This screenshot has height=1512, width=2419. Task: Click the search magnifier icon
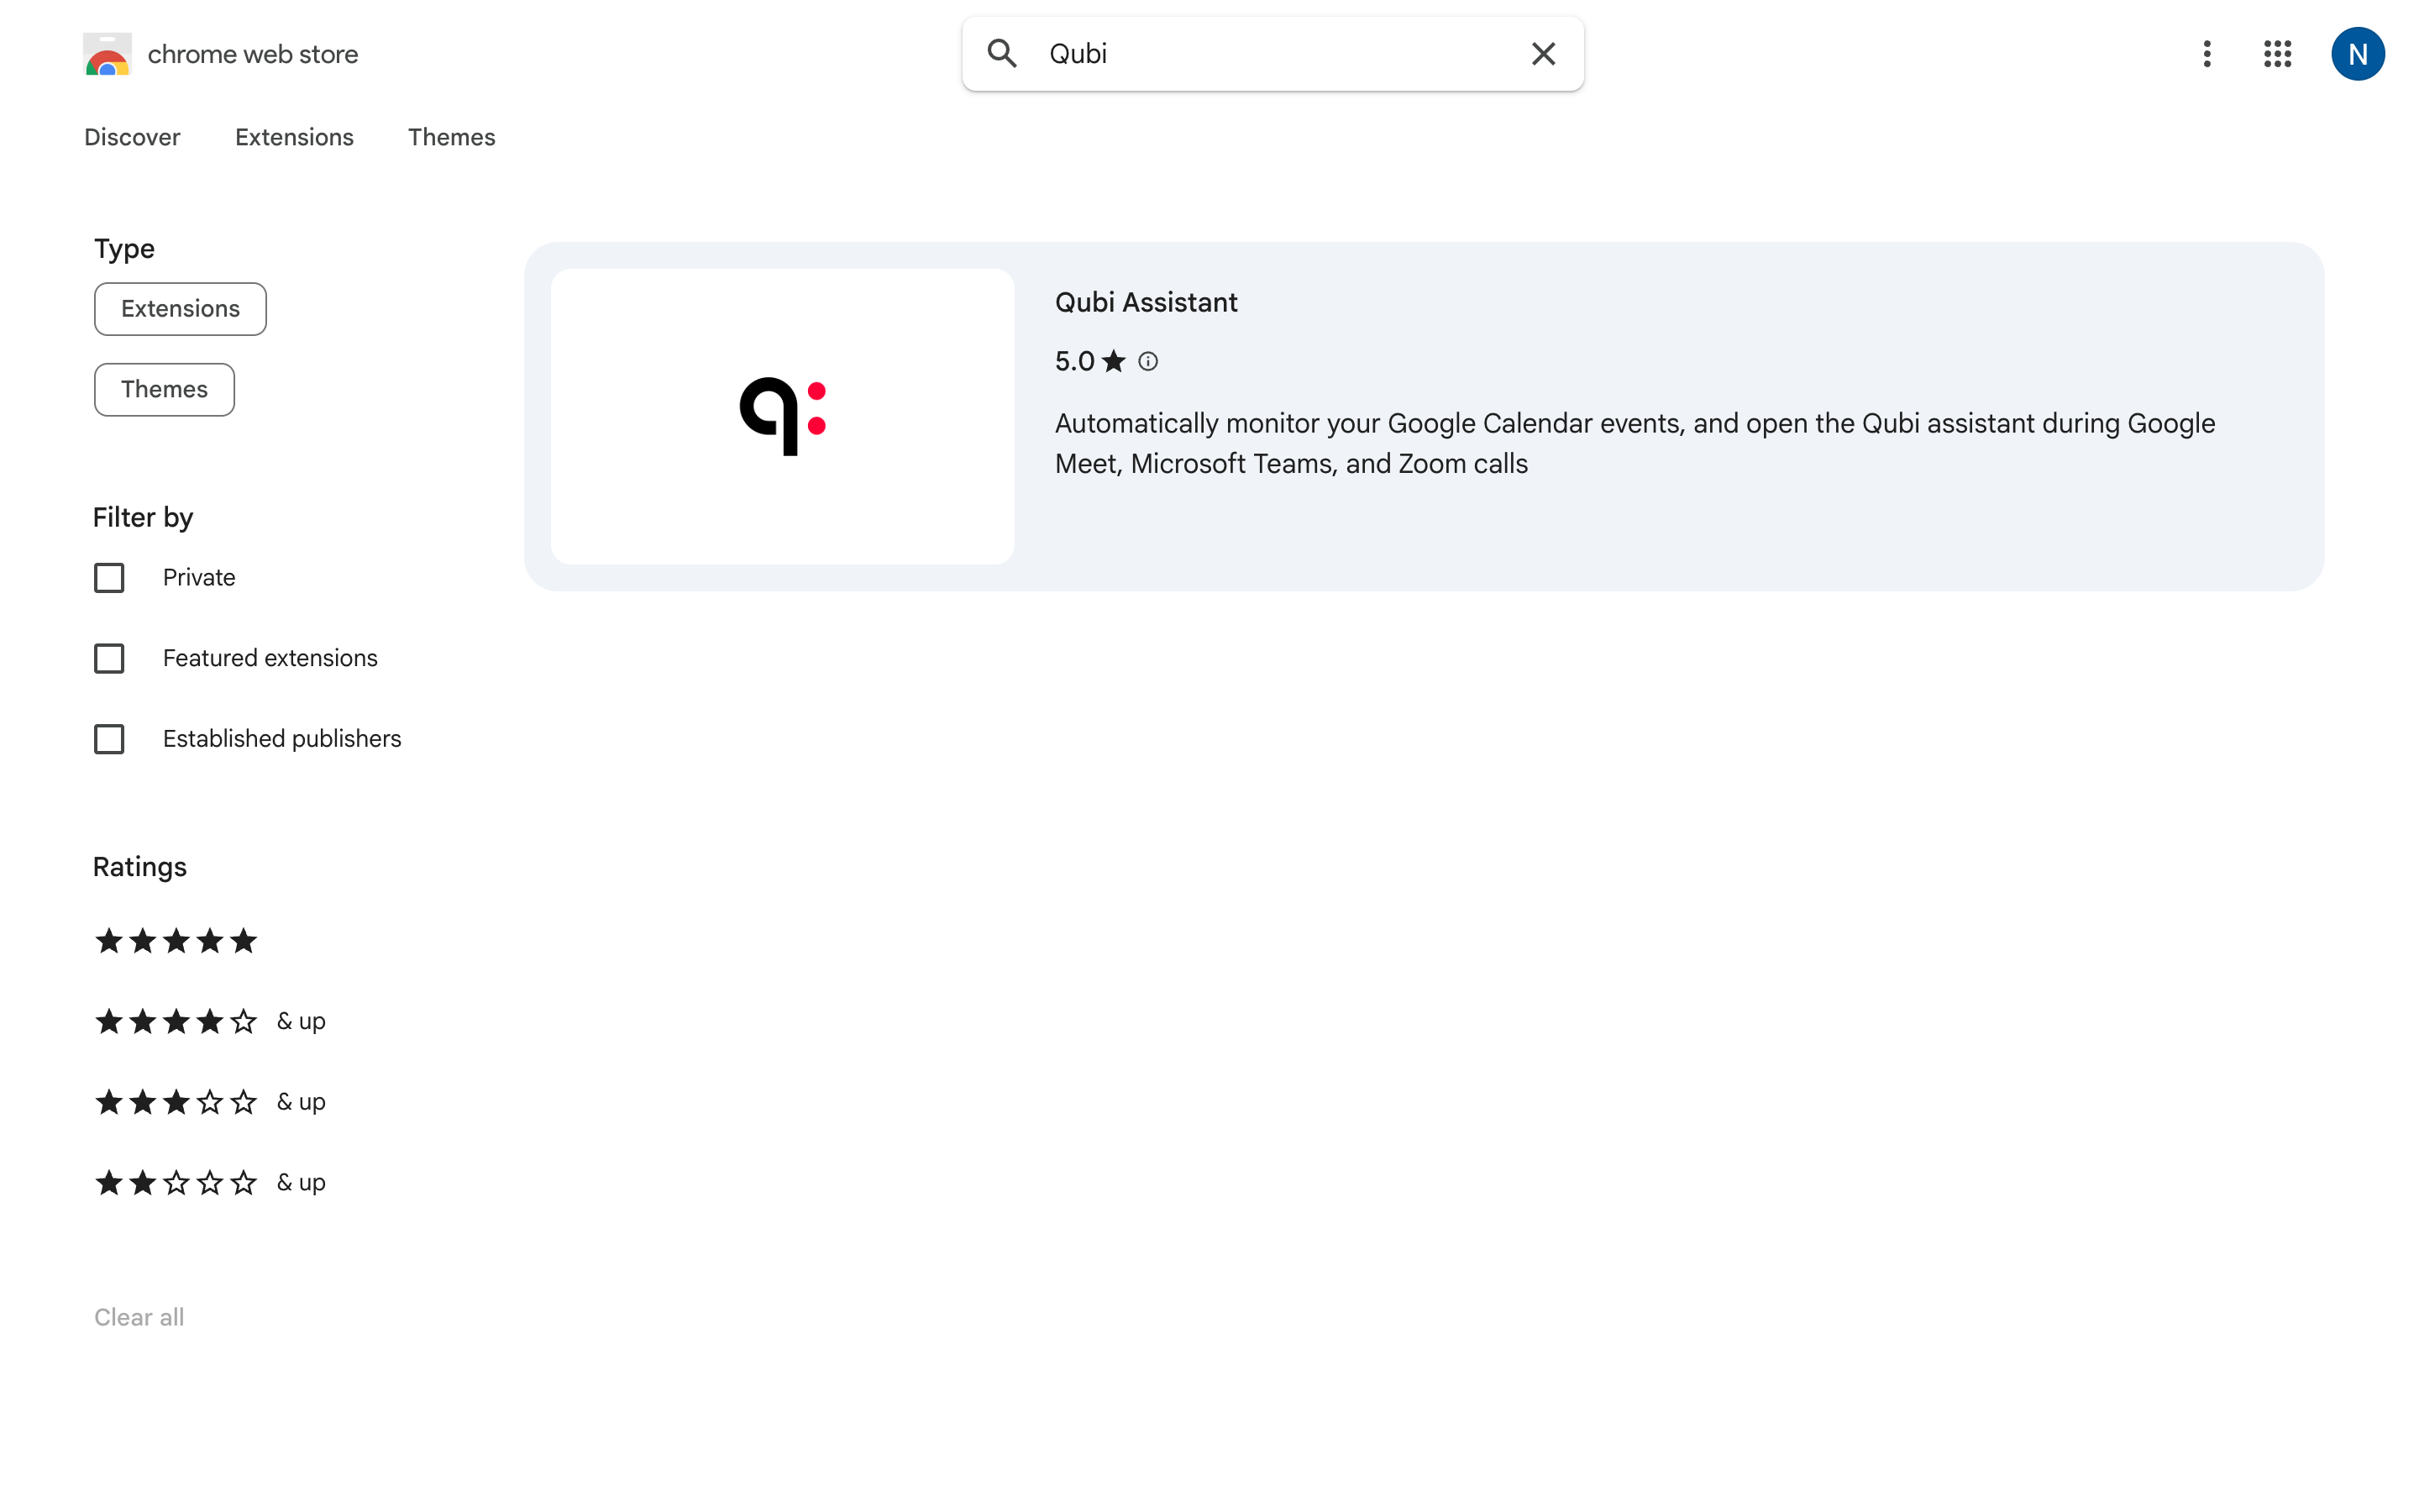tap(1001, 54)
